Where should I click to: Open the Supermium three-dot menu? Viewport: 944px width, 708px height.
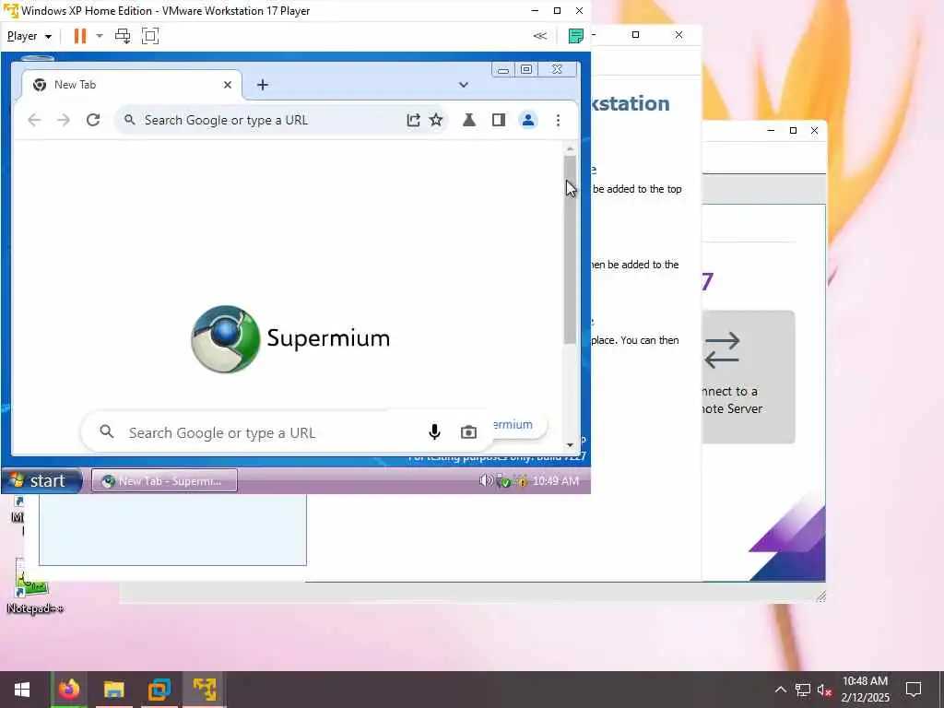[x=558, y=120]
